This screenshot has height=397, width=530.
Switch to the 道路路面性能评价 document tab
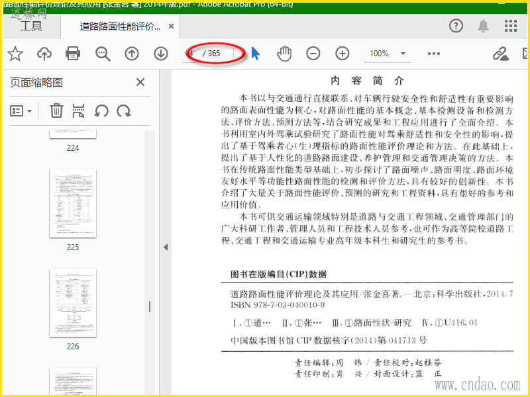(120, 26)
